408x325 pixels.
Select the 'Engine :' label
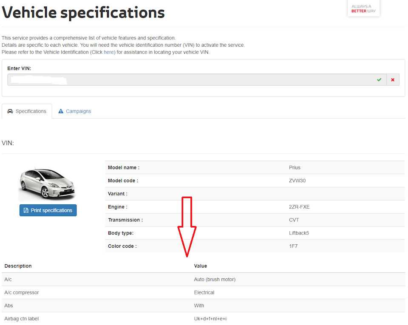[118, 207]
